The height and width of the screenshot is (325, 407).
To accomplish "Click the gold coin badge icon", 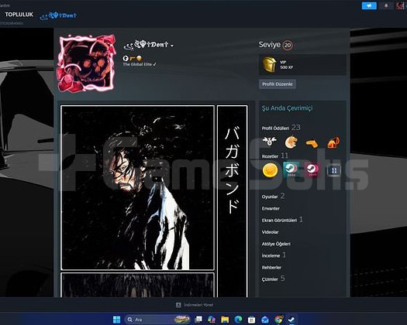I will tap(270, 170).
